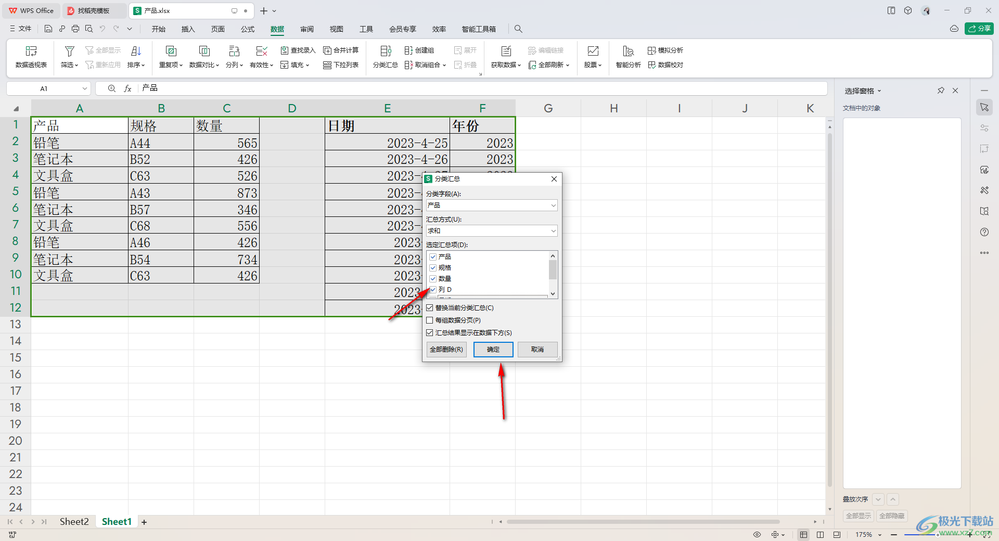Click the help icon in right sidebar
This screenshot has width=999, height=541.
coord(984,232)
